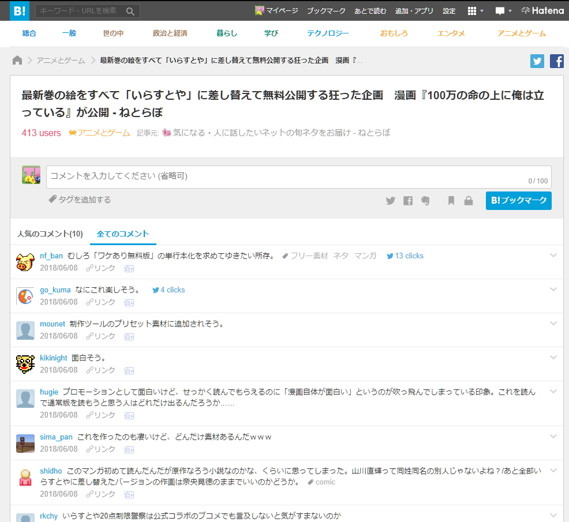Screen dimensions: 569x522
Task: Click nf_ban pig avatar
Action: pos(25,262)
